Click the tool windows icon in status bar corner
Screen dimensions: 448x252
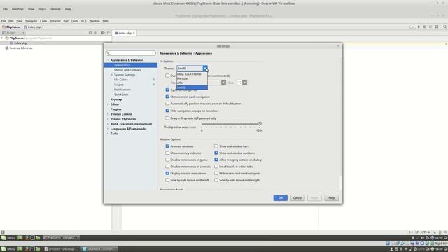pos(3,232)
